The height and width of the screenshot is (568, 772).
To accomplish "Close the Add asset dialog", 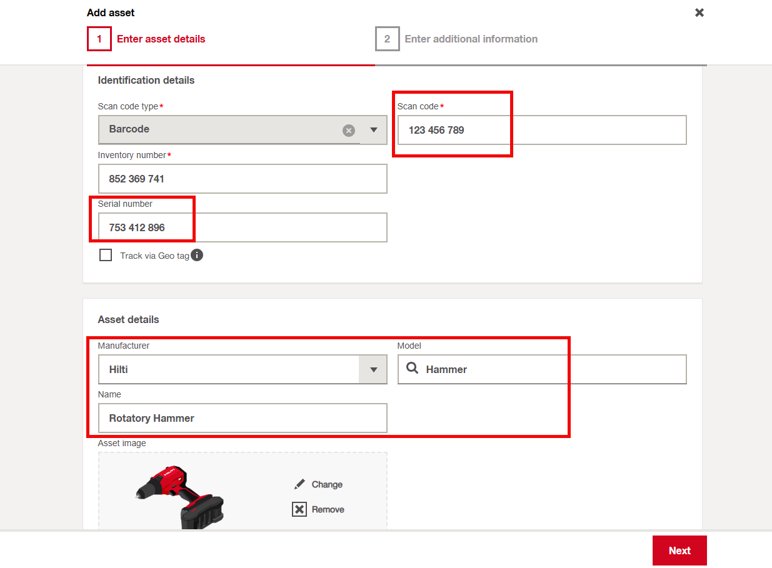I will pyautogui.click(x=699, y=12).
